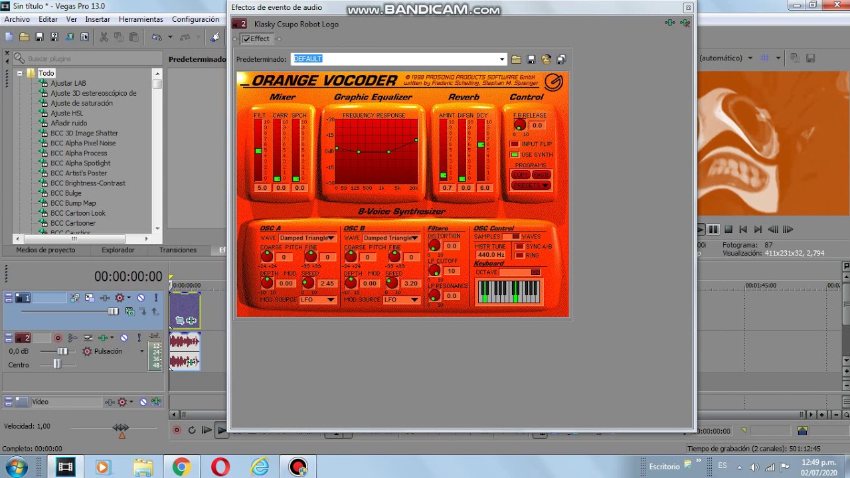850x478 pixels.
Task: Click the F.B.RELEASE knob
Action: (x=520, y=125)
